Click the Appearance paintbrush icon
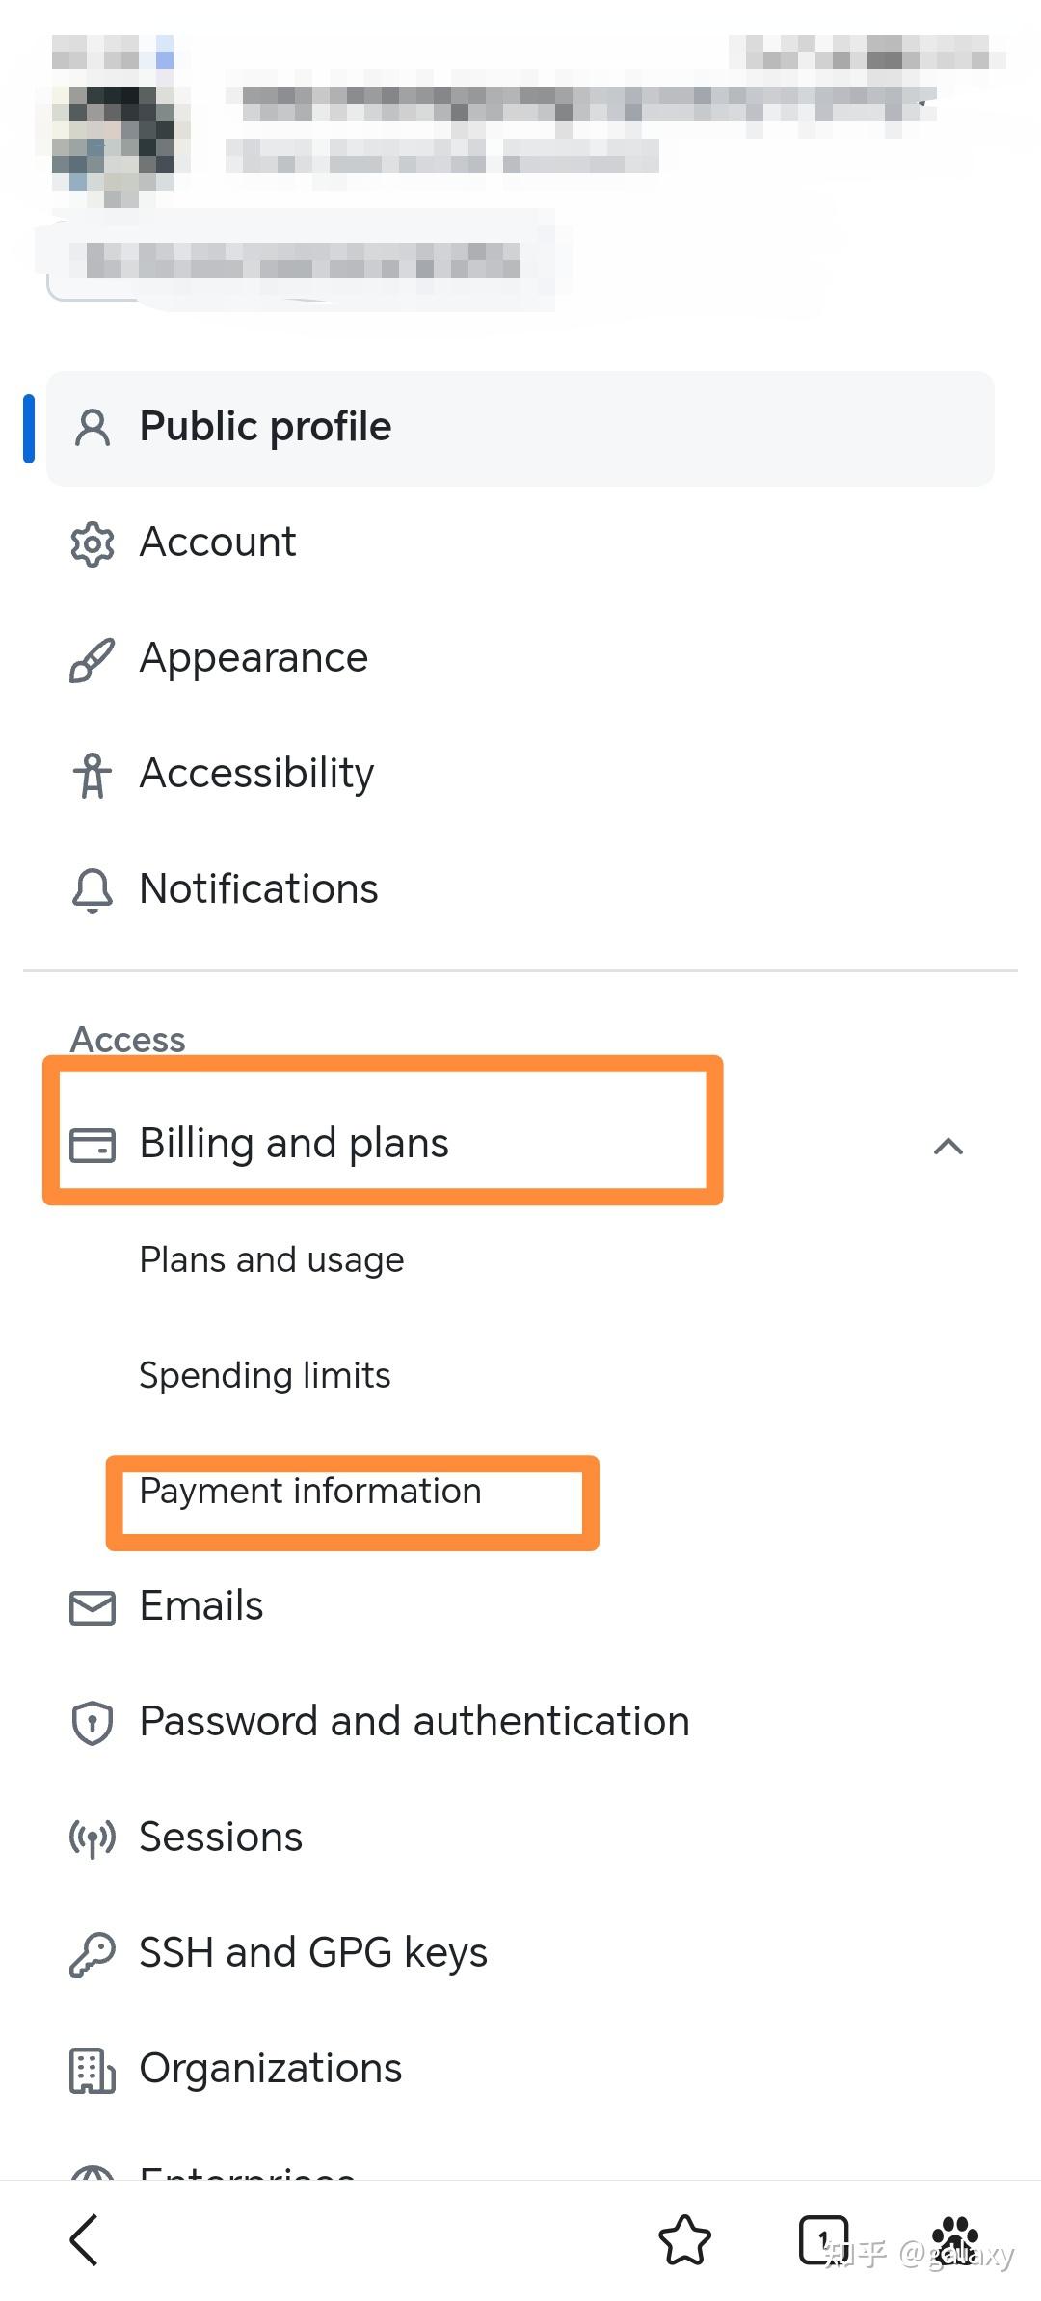 (x=93, y=660)
